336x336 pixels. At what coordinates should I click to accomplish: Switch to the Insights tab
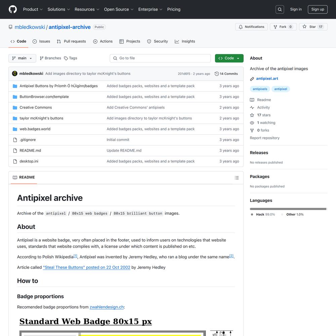point(185,41)
